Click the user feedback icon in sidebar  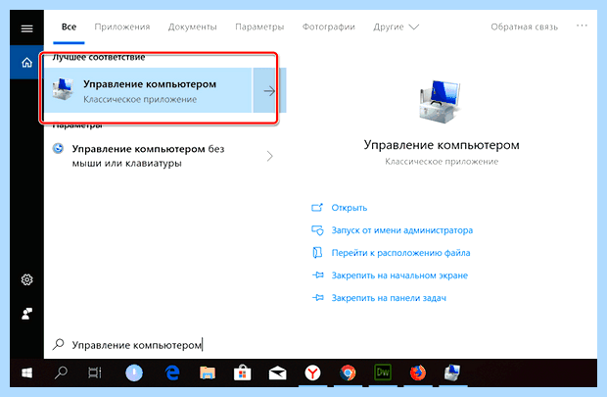pos(26,314)
